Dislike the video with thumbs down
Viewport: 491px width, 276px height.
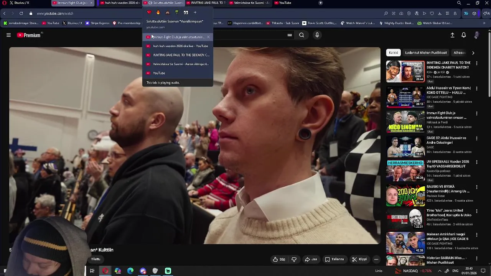[294, 260]
